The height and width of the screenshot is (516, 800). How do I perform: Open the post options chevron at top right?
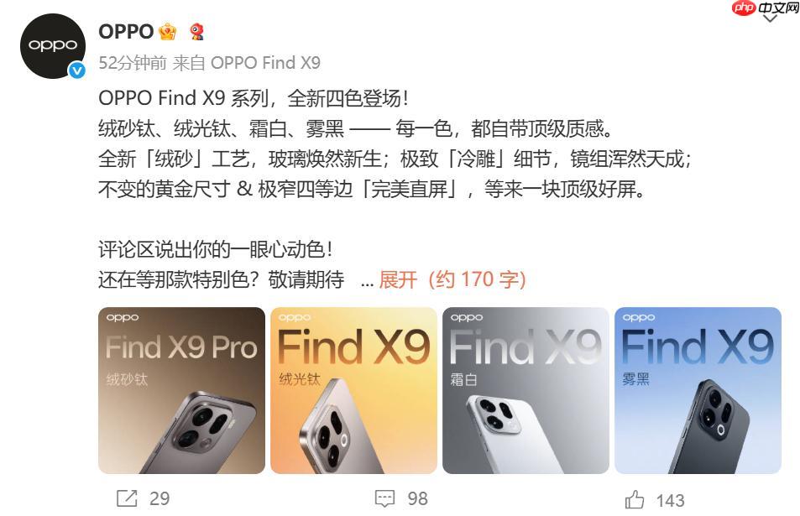tap(770, 18)
